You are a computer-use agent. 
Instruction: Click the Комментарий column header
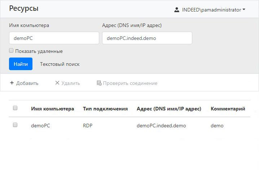click(228, 109)
